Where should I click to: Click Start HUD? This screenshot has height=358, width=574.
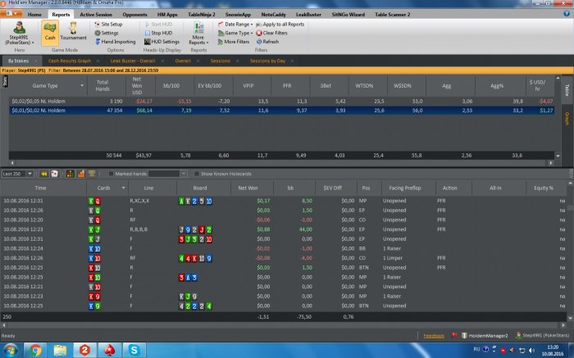tap(158, 24)
